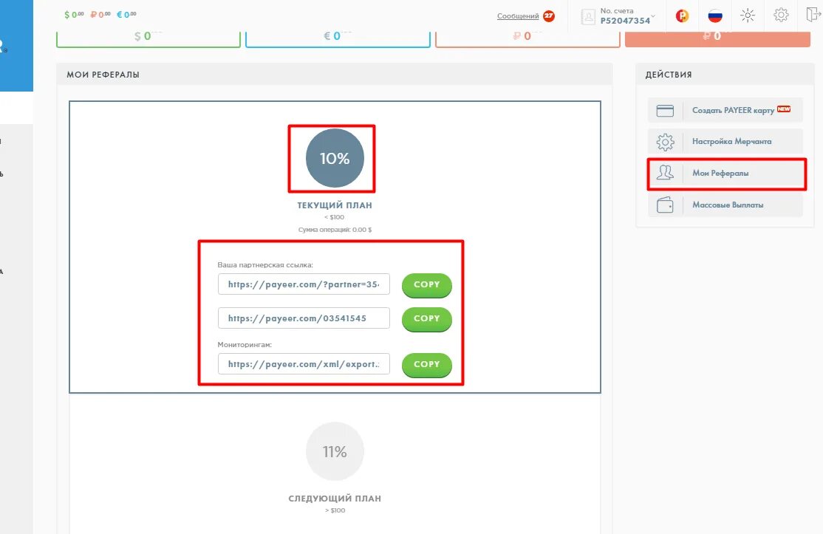Open Мои Рефералы action

[726, 174]
